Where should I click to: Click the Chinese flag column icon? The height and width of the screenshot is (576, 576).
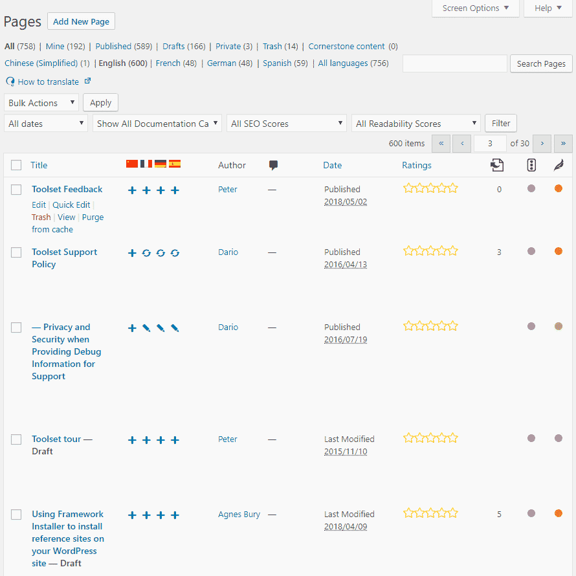tap(132, 164)
